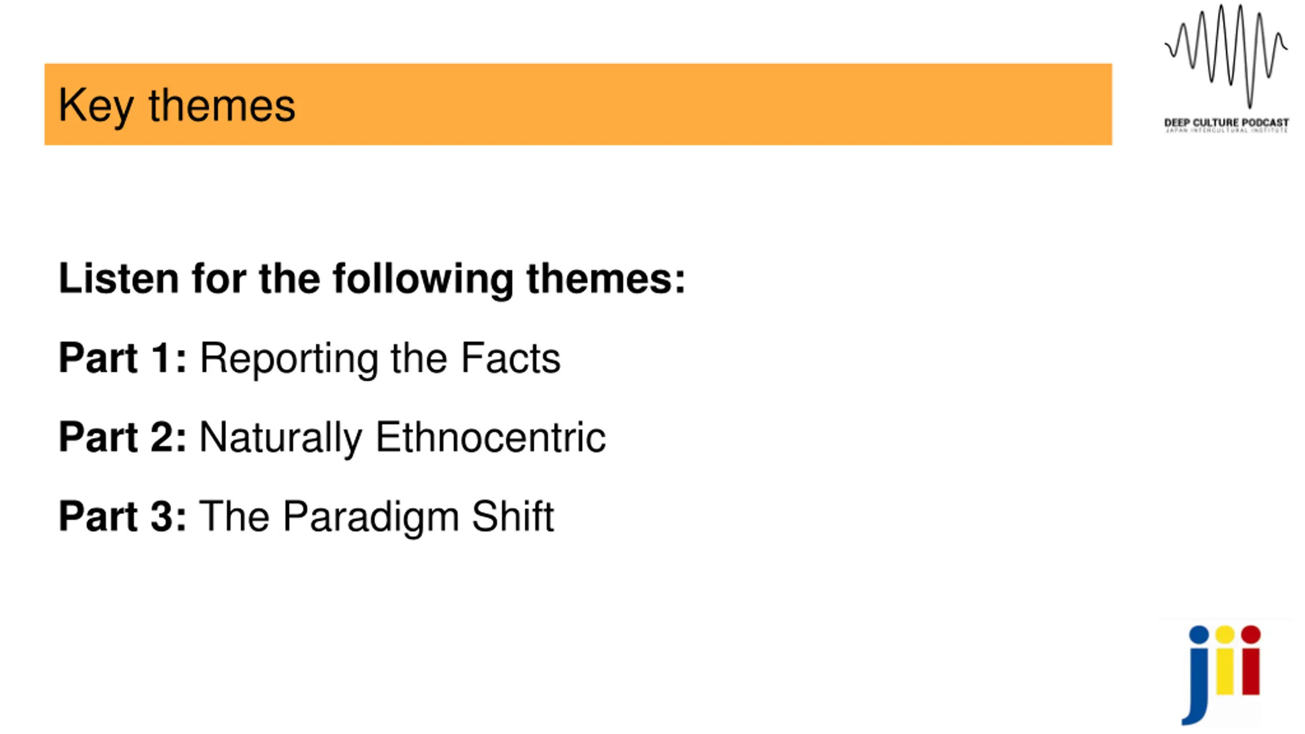Click The Paradigm Shift theme text
Image resolution: width=1305 pixels, height=734 pixels.
[x=376, y=517]
